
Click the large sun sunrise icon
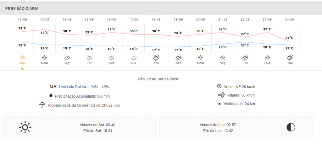pos(25,127)
